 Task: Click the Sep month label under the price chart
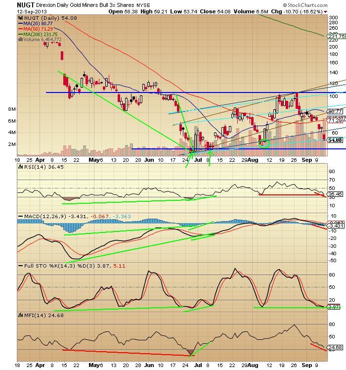pyautogui.click(x=307, y=160)
